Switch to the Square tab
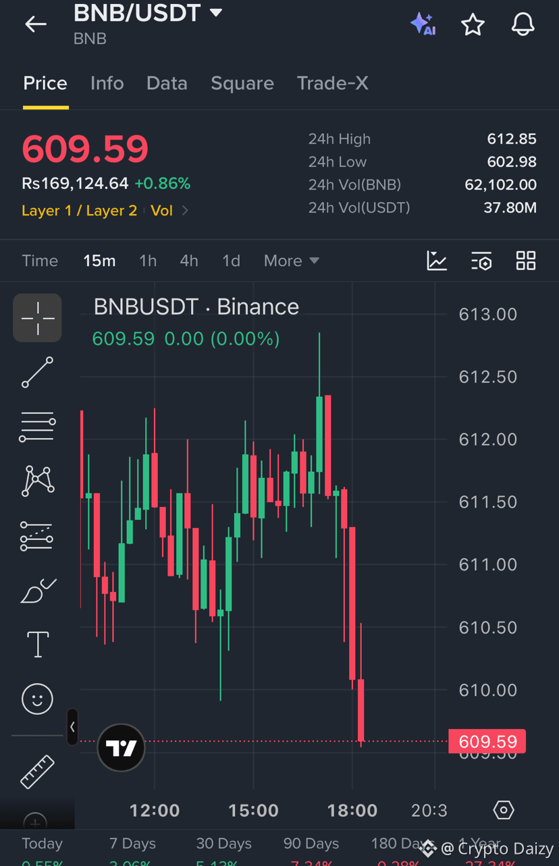Screen dimensions: 559x866 click(242, 83)
